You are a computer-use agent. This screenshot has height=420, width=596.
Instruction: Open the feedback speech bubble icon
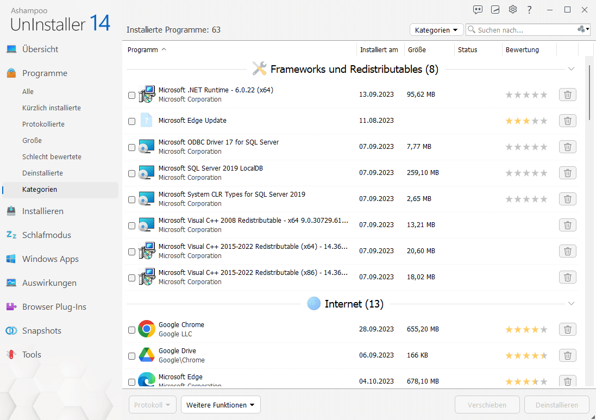pyautogui.click(x=478, y=10)
